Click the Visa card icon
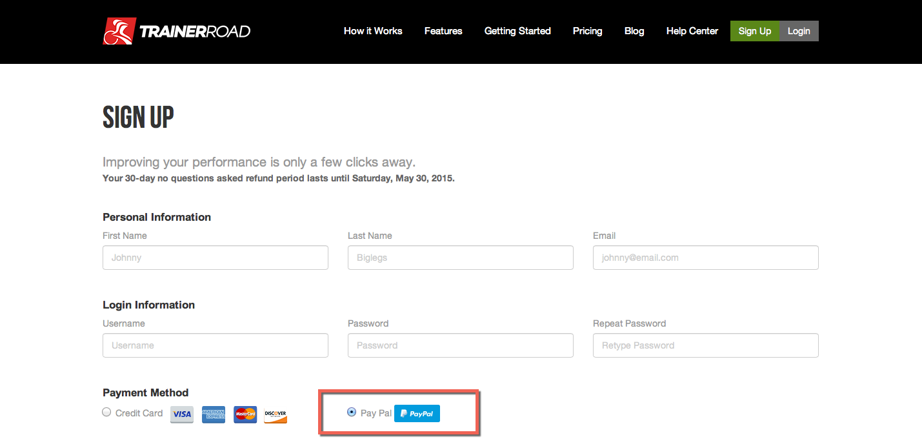This screenshot has height=448, width=922. [182, 414]
